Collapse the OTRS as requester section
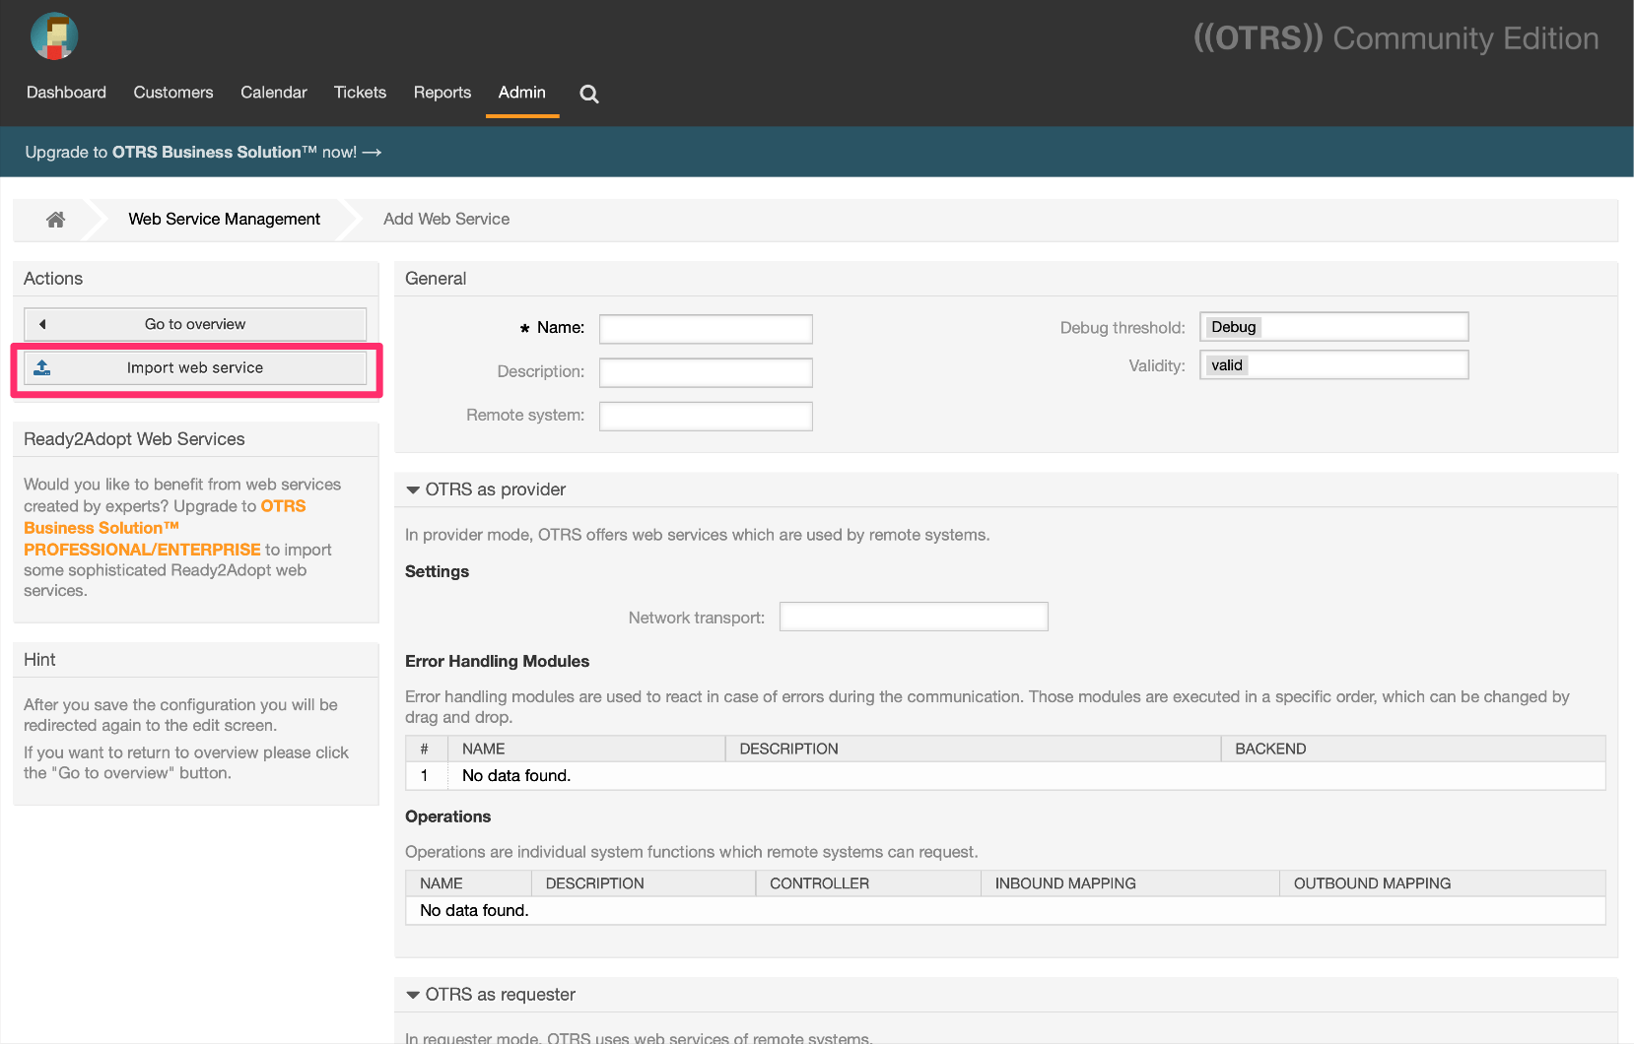1634x1044 pixels. click(413, 995)
